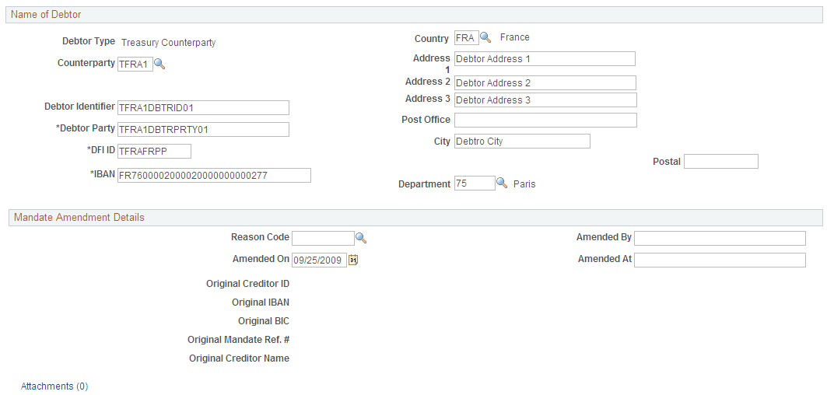Click the empty Reason Code field
The image size is (827, 395).
coord(324,239)
